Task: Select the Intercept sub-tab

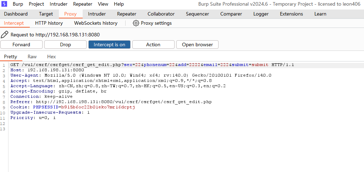Action: coord(14,23)
